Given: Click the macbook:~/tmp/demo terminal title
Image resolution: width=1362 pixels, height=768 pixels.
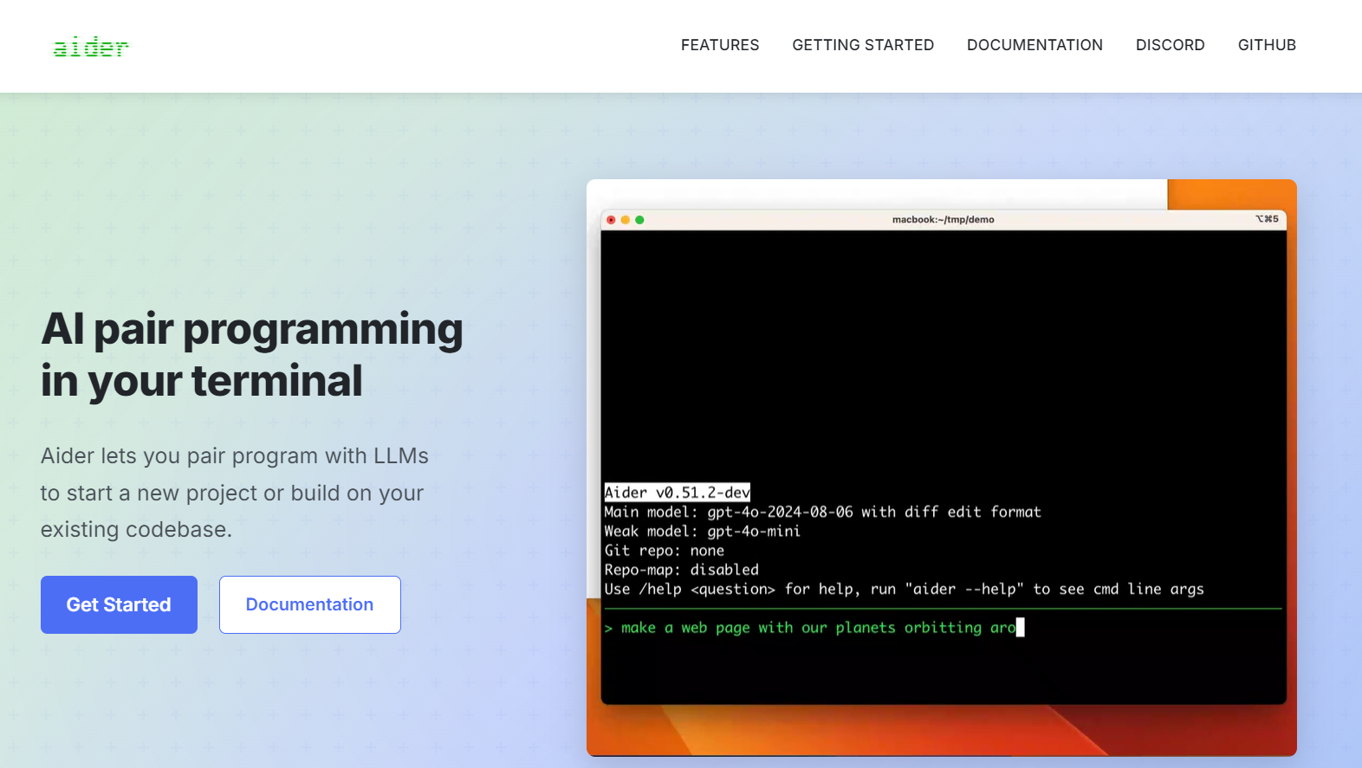Looking at the screenshot, I should [943, 220].
